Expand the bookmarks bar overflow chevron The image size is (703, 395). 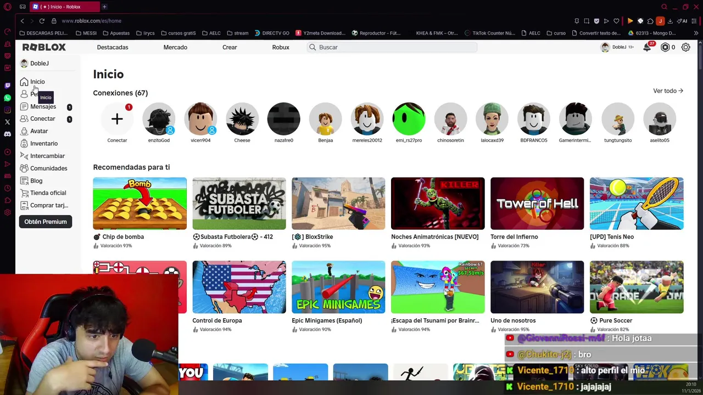click(x=696, y=33)
